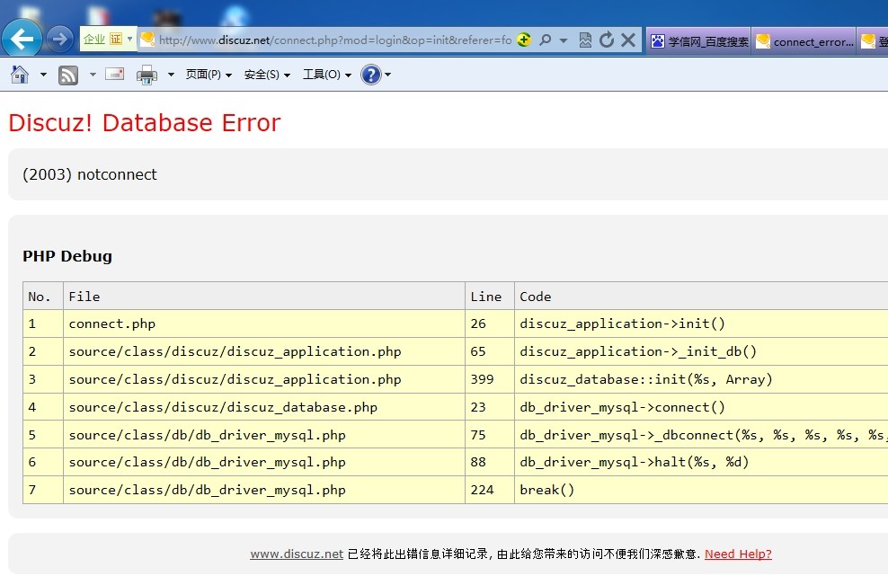Follow the red Need Help? link

click(738, 554)
